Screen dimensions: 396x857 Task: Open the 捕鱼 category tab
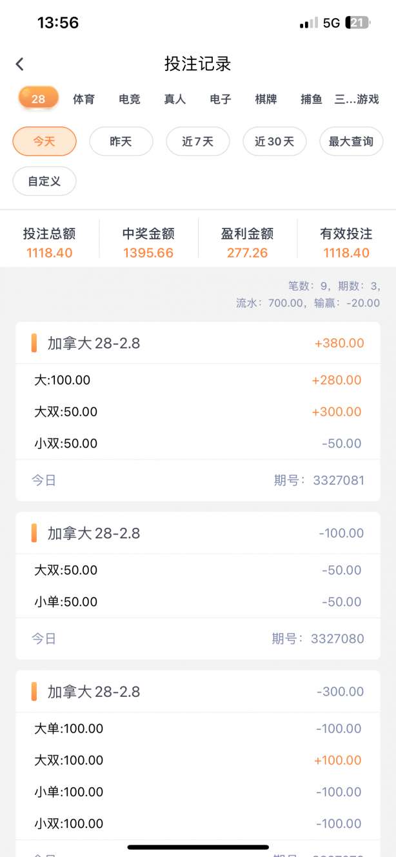point(312,99)
